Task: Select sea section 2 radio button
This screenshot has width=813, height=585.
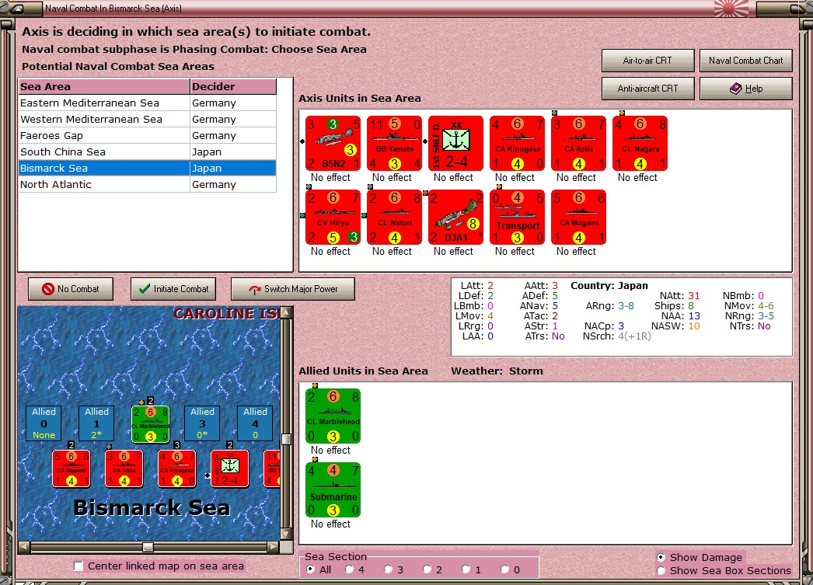Action: (x=427, y=569)
